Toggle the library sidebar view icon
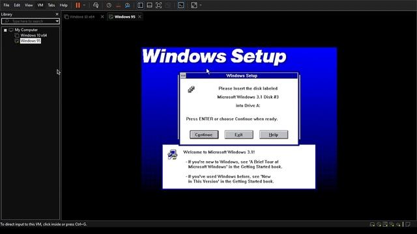The image size is (417, 234). (140, 5)
